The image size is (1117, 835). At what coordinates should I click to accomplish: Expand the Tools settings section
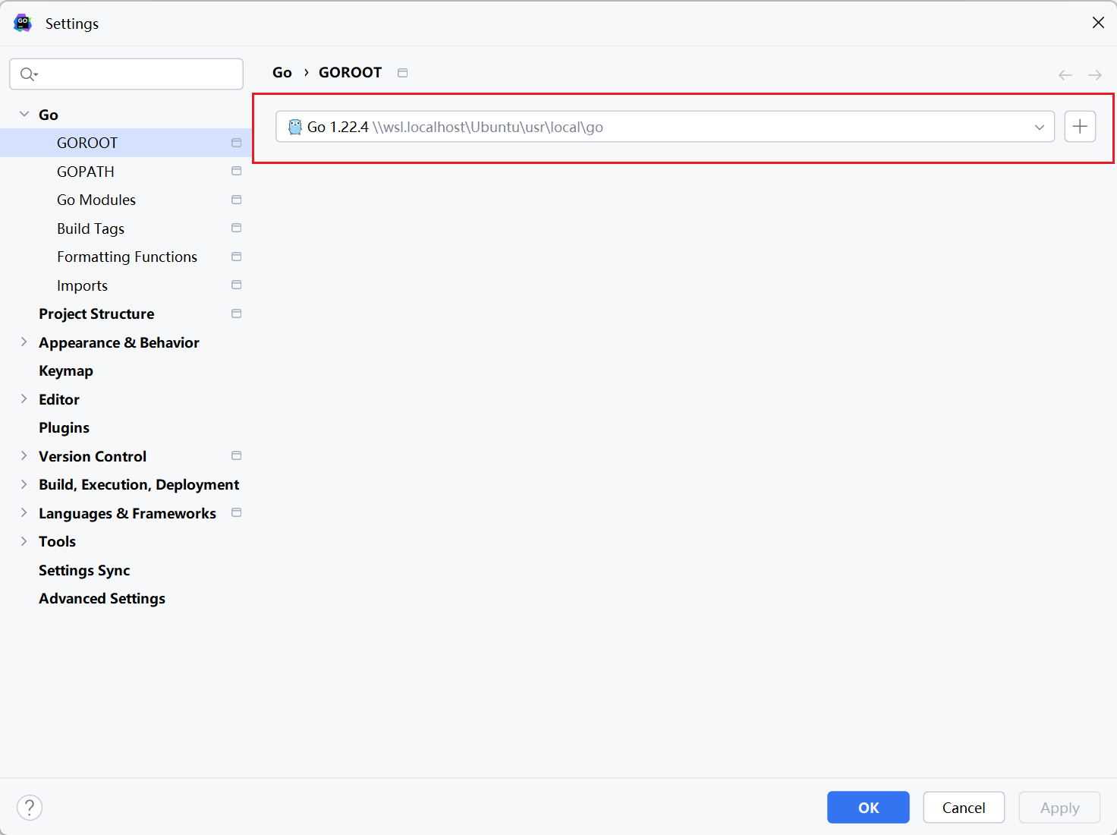coord(24,541)
